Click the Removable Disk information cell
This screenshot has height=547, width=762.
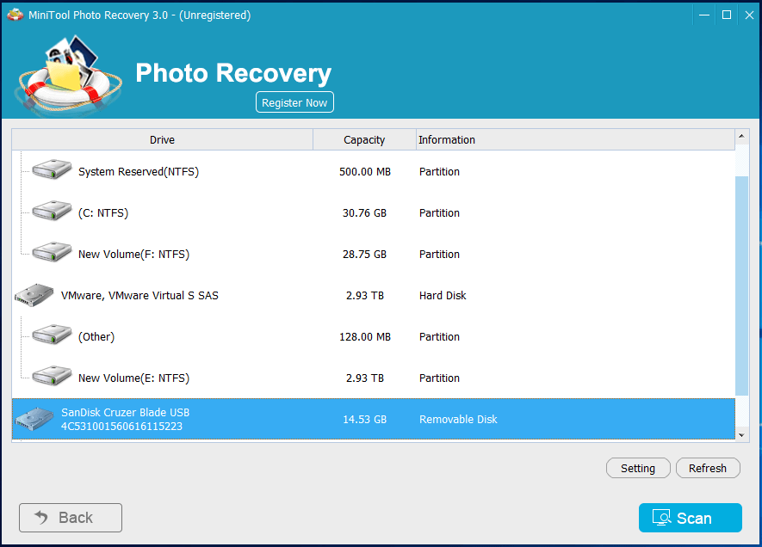[458, 420]
